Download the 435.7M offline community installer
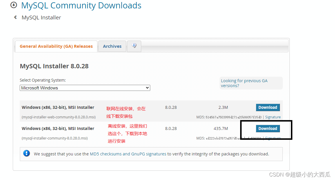The image size is (335, 180). tap(268, 128)
